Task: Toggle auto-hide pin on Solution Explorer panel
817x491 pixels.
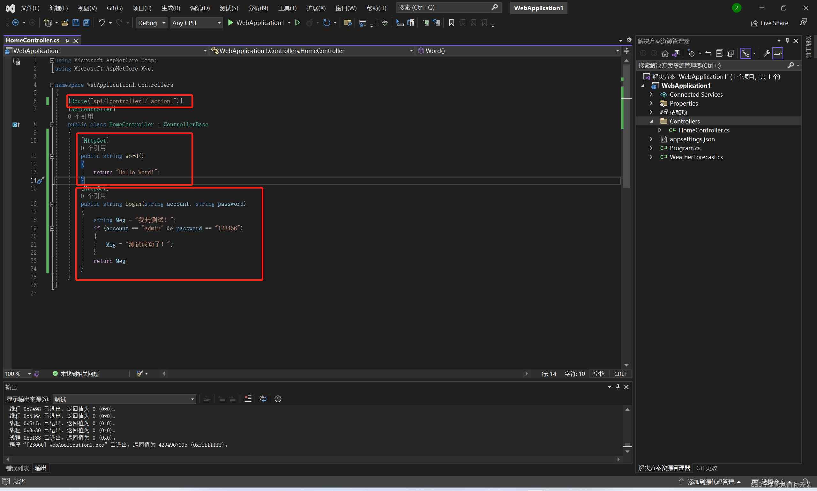Action: [x=787, y=41]
